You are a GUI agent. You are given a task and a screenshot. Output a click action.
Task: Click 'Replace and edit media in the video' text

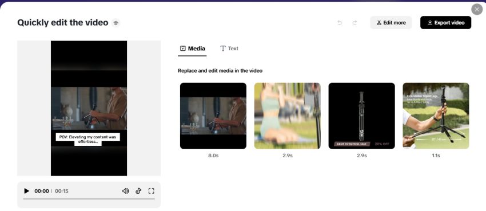click(220, 71)
